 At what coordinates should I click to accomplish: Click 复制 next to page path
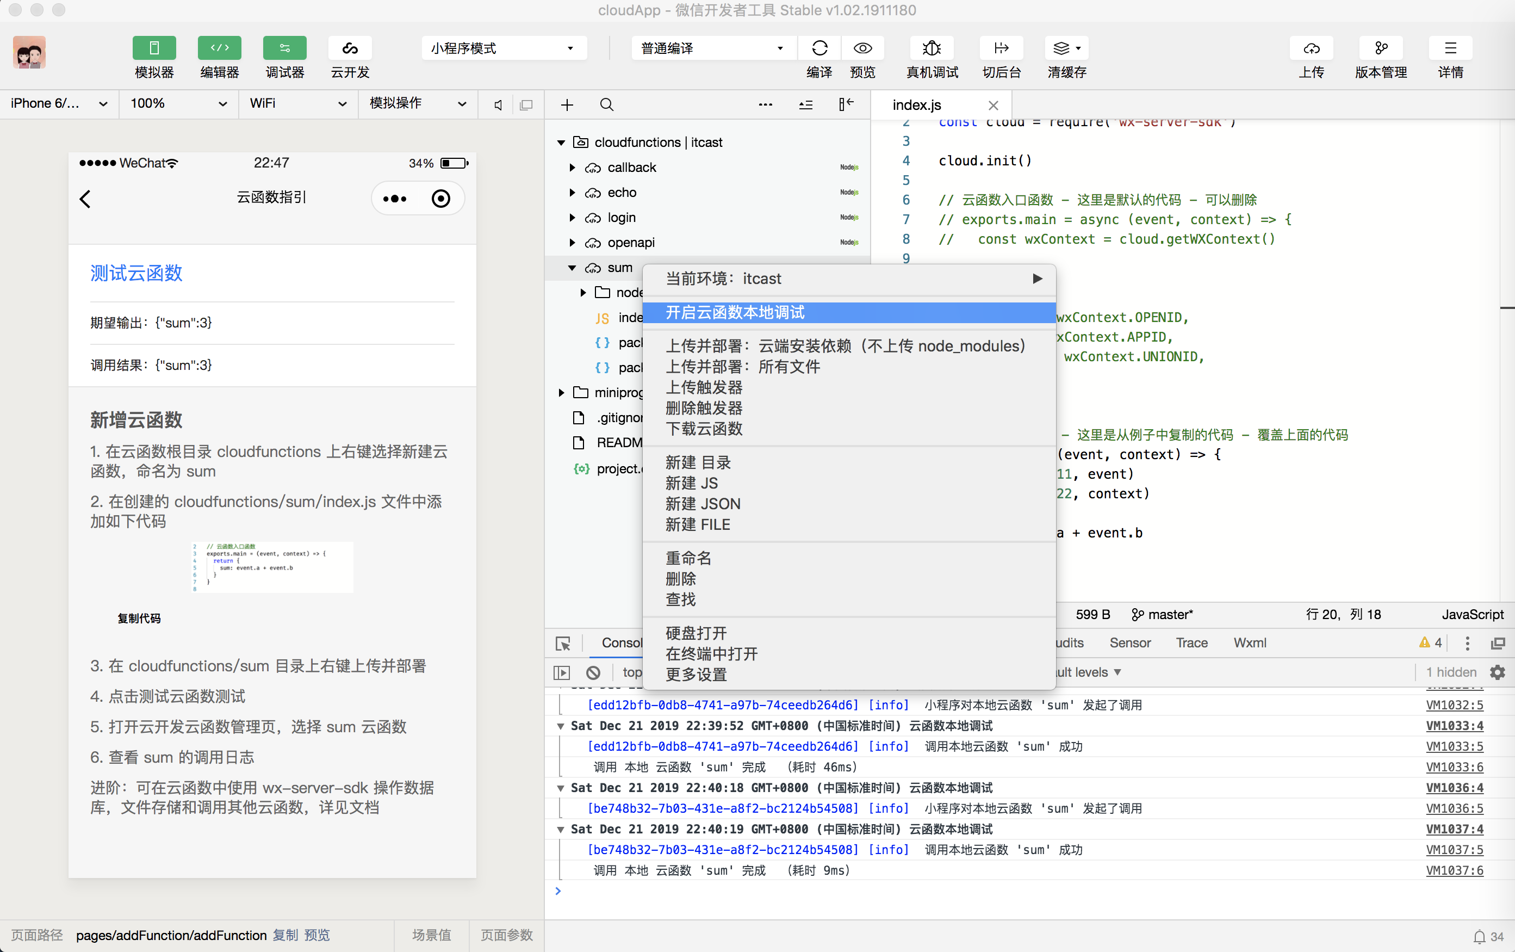coord(285,935)
